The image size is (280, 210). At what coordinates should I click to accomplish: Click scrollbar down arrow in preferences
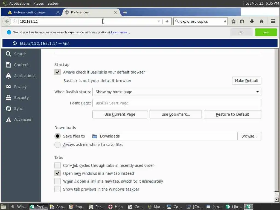coord(277,199)
